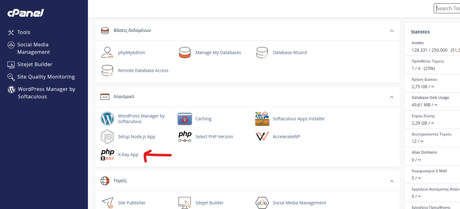Click the Select PHP Version link
This screenshot has width=460, height=209.
(214, 137)
